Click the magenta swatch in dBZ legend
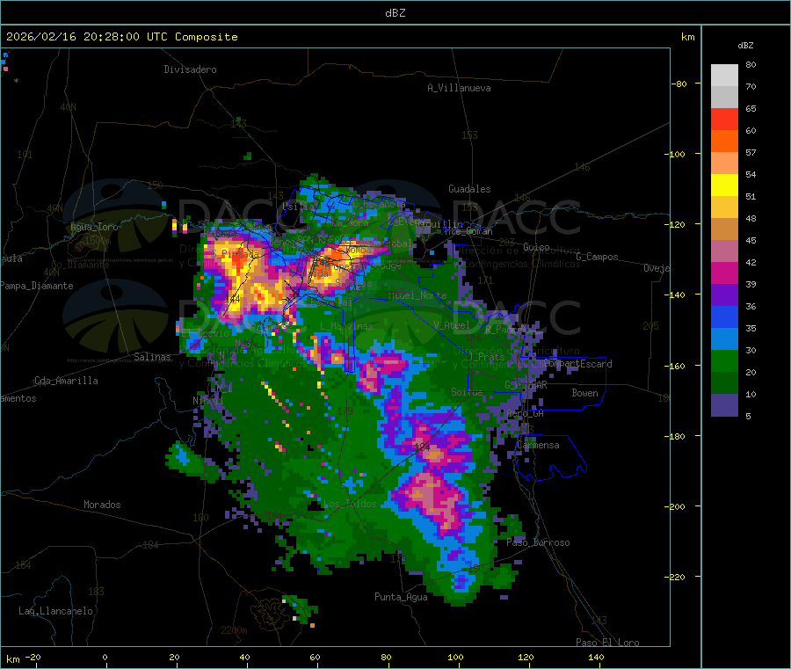Viewport: 791px width, 669px height. (x=724, y=273)
